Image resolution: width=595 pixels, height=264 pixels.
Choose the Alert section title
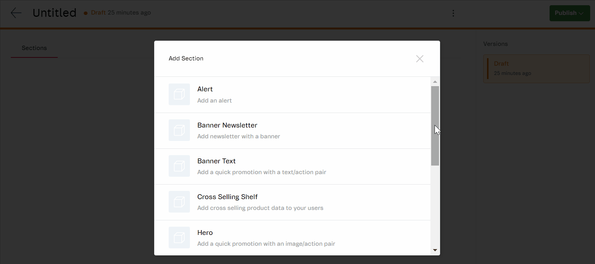click(x=205, y=89)
